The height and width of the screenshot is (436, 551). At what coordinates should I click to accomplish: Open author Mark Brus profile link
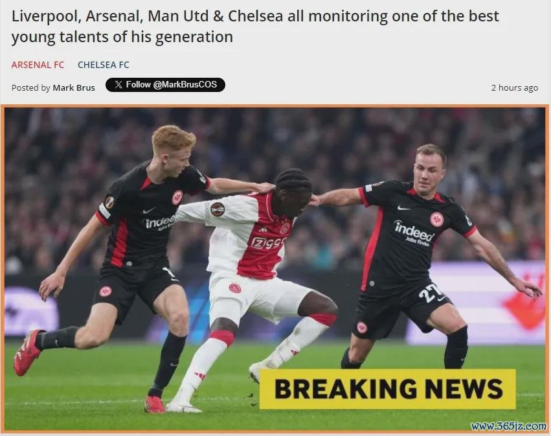tap(74, 87)
